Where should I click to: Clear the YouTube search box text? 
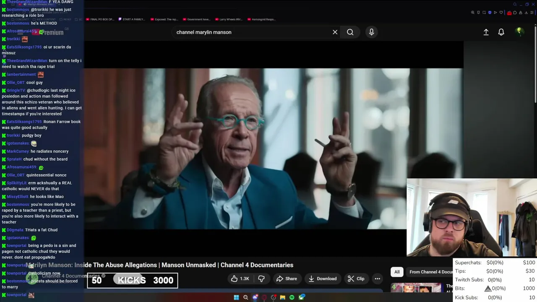click(x=335, y=32)
